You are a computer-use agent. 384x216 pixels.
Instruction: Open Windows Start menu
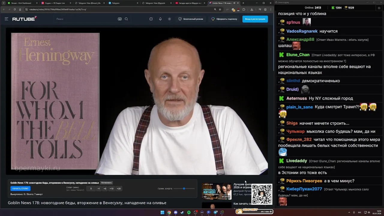tap(162, 212)
